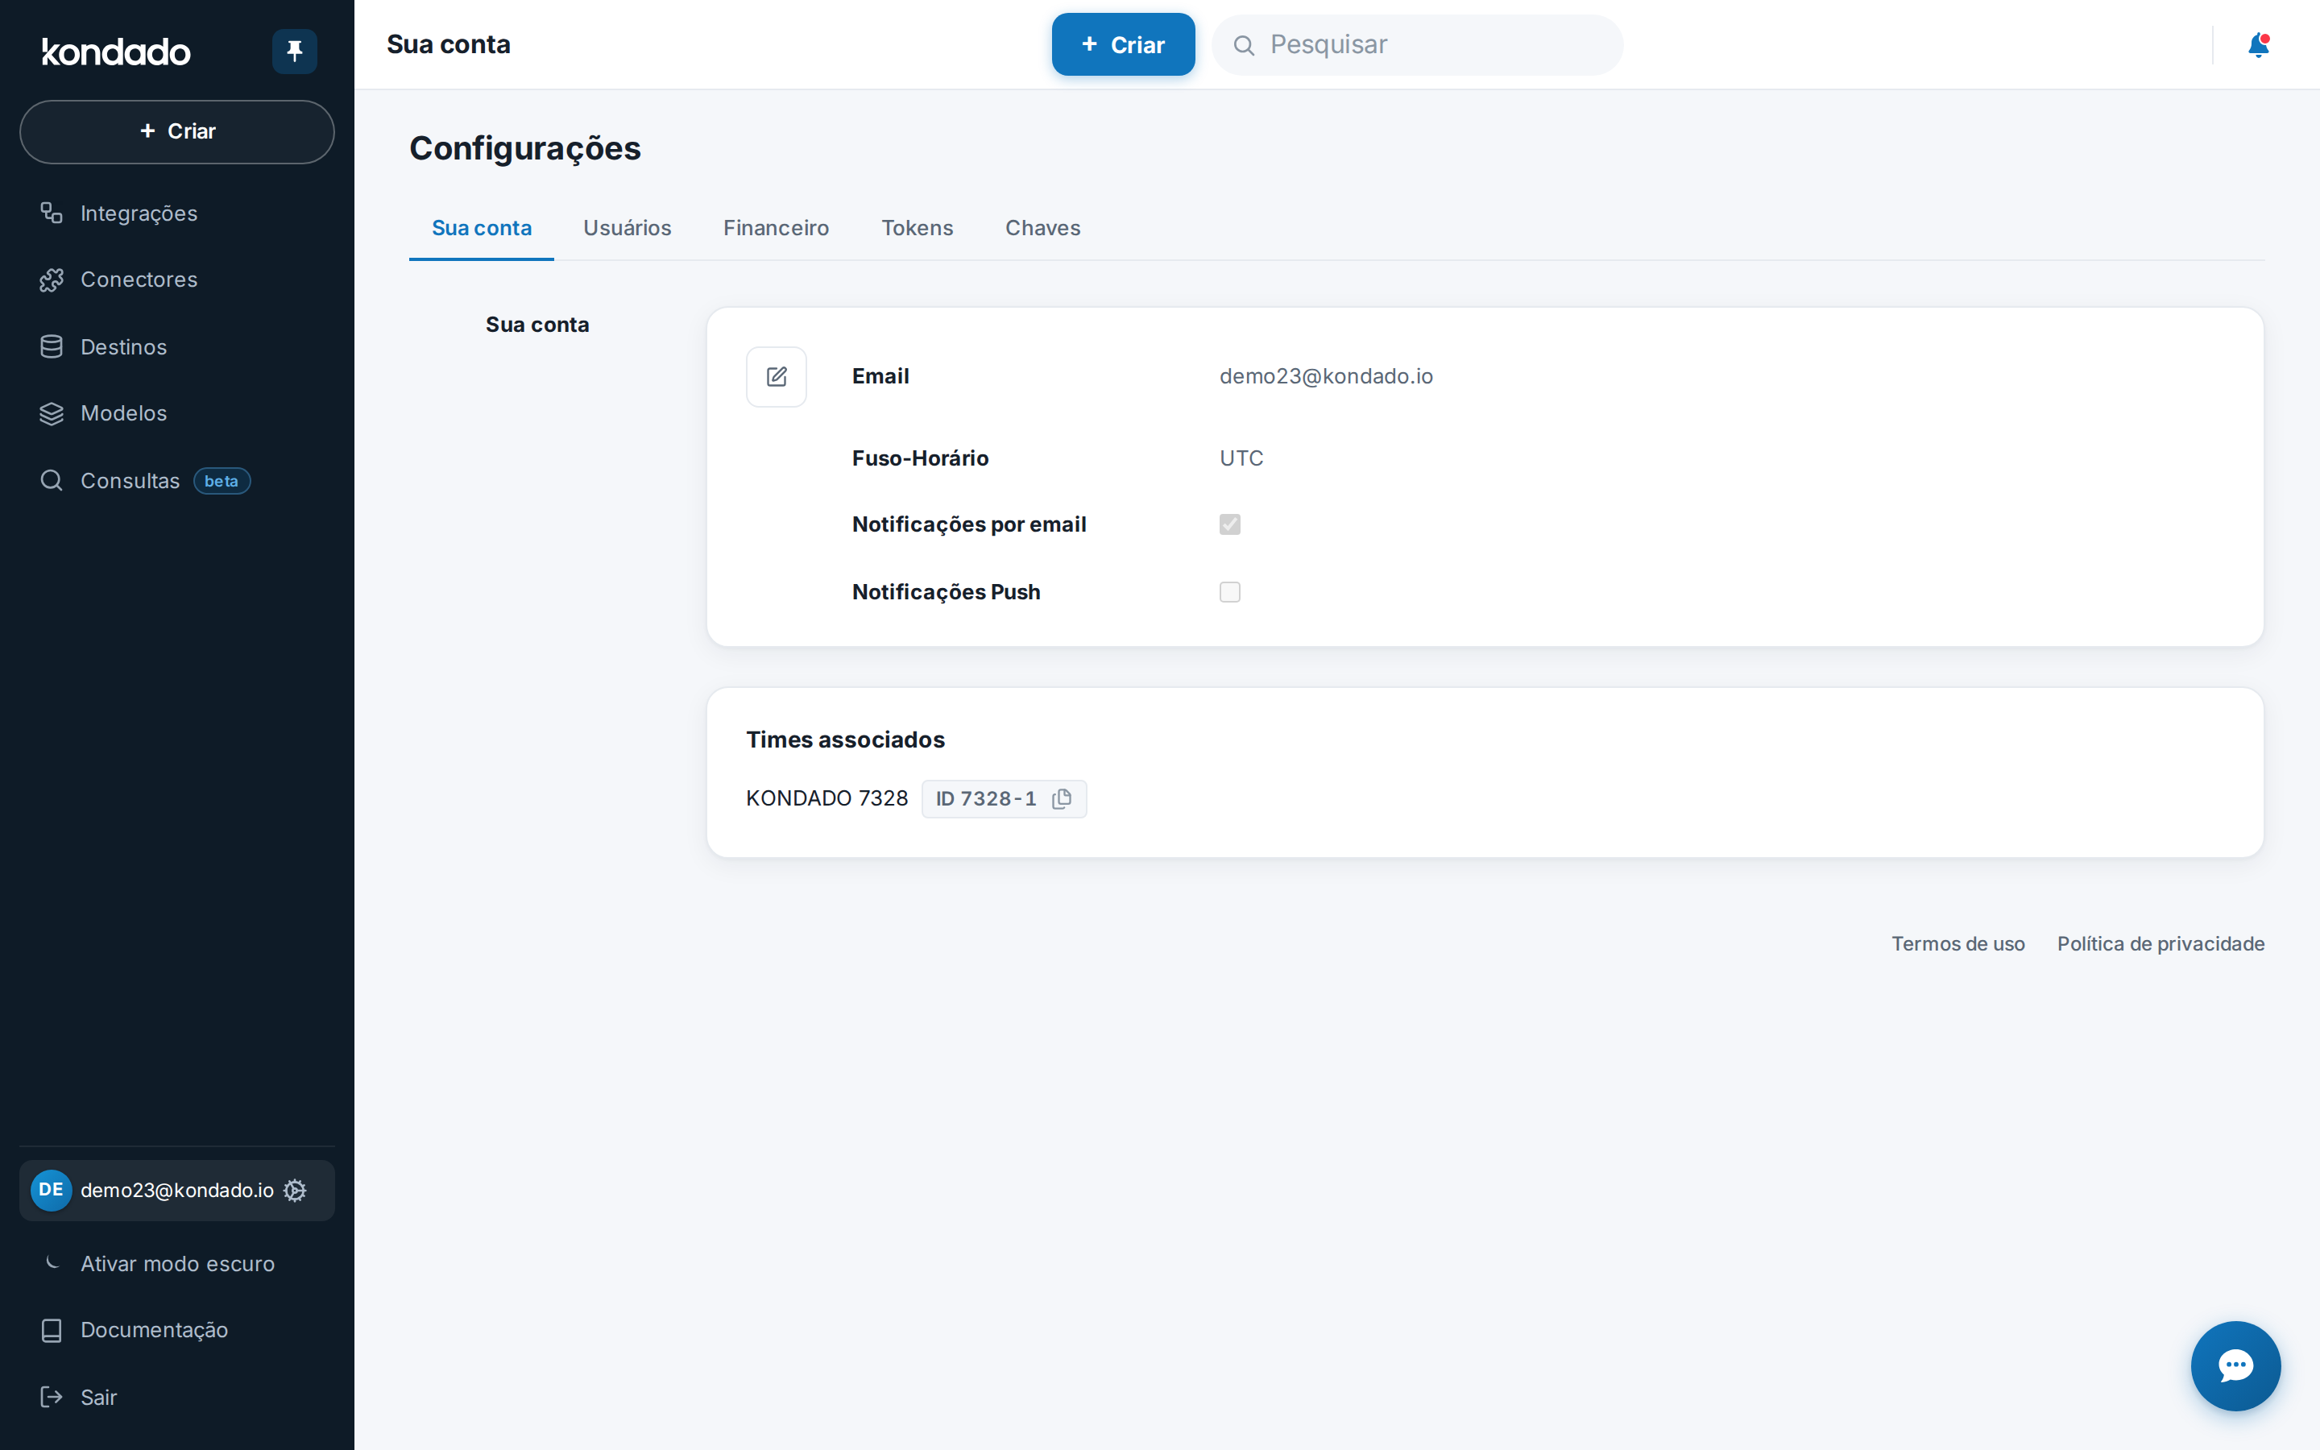Switch to the Usuários tab
Viewport: 2320px width, 1450px height.
point(627,228)
